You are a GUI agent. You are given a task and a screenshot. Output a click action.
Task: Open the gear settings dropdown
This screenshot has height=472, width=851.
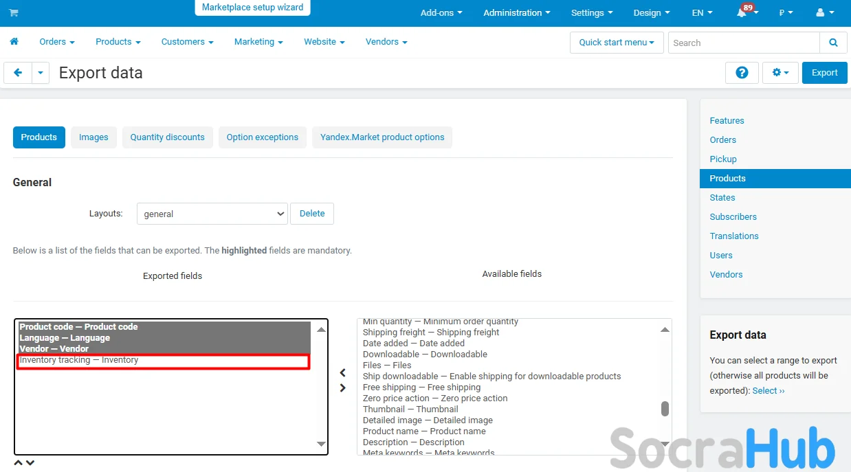[780, 73]
